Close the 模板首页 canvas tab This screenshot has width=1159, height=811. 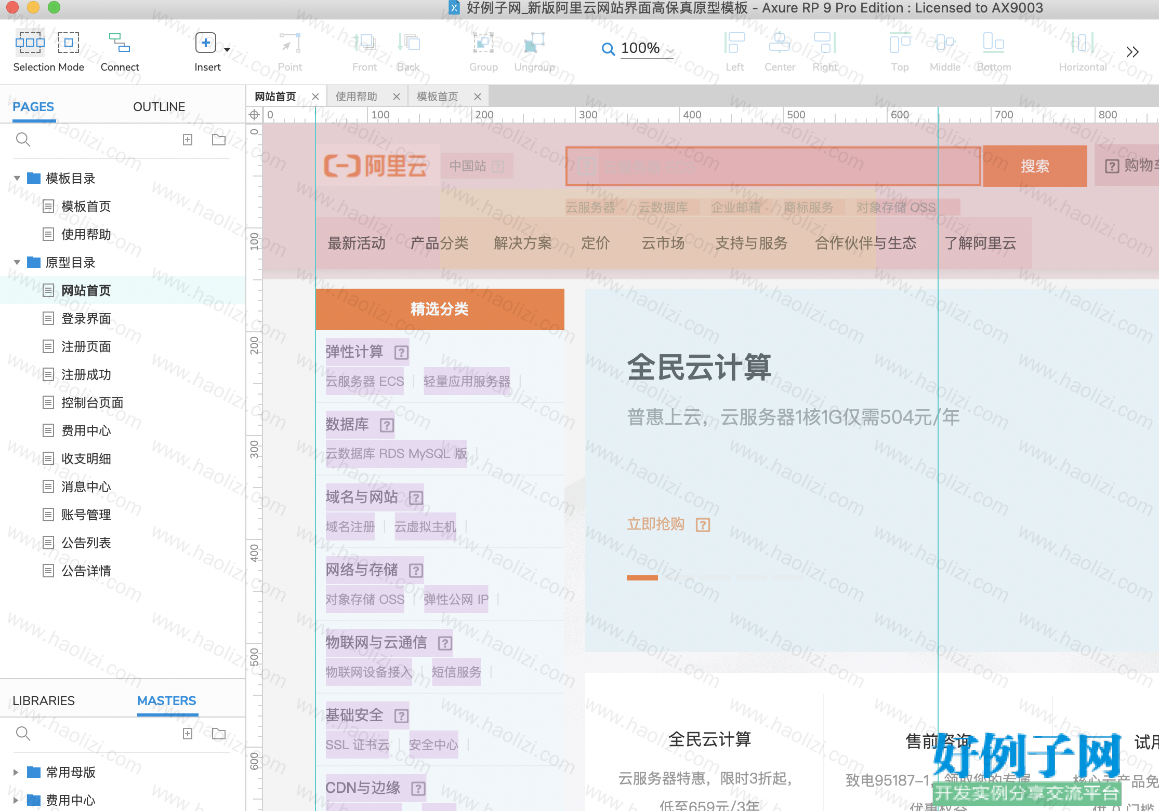click(478, 97)
